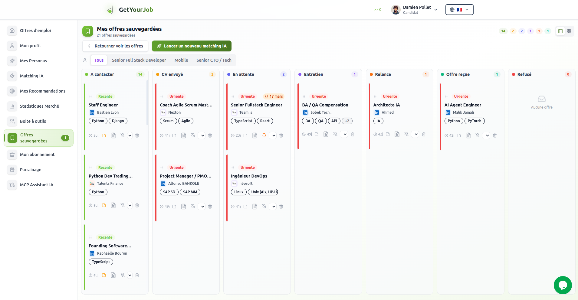
Task: Open the note icon on Staff Engineer card
Action: pos(104,135)
